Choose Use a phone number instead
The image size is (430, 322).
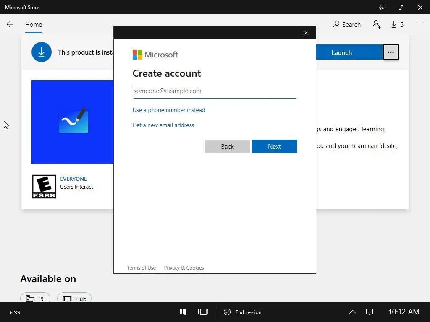(169, 110)
